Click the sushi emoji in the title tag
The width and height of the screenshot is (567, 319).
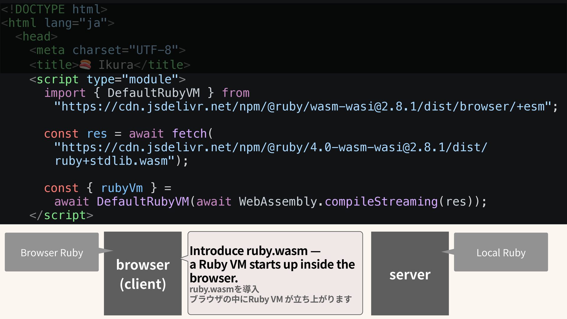tap(85, 64)
